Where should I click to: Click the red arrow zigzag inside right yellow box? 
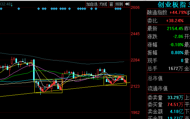pyautogui.click(x=116, y=80)
